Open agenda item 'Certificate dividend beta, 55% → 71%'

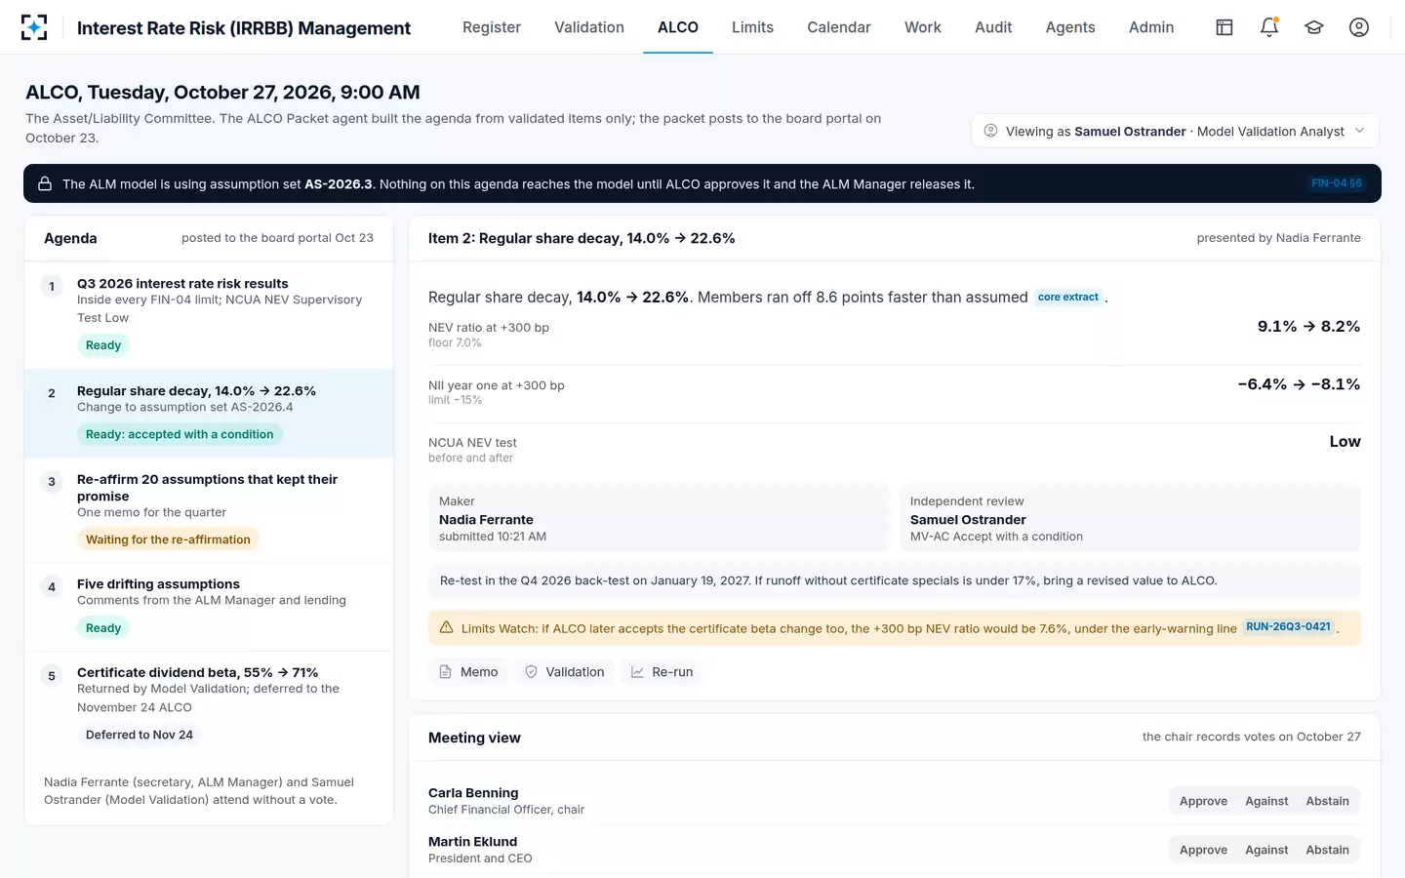tap(209, 705)
